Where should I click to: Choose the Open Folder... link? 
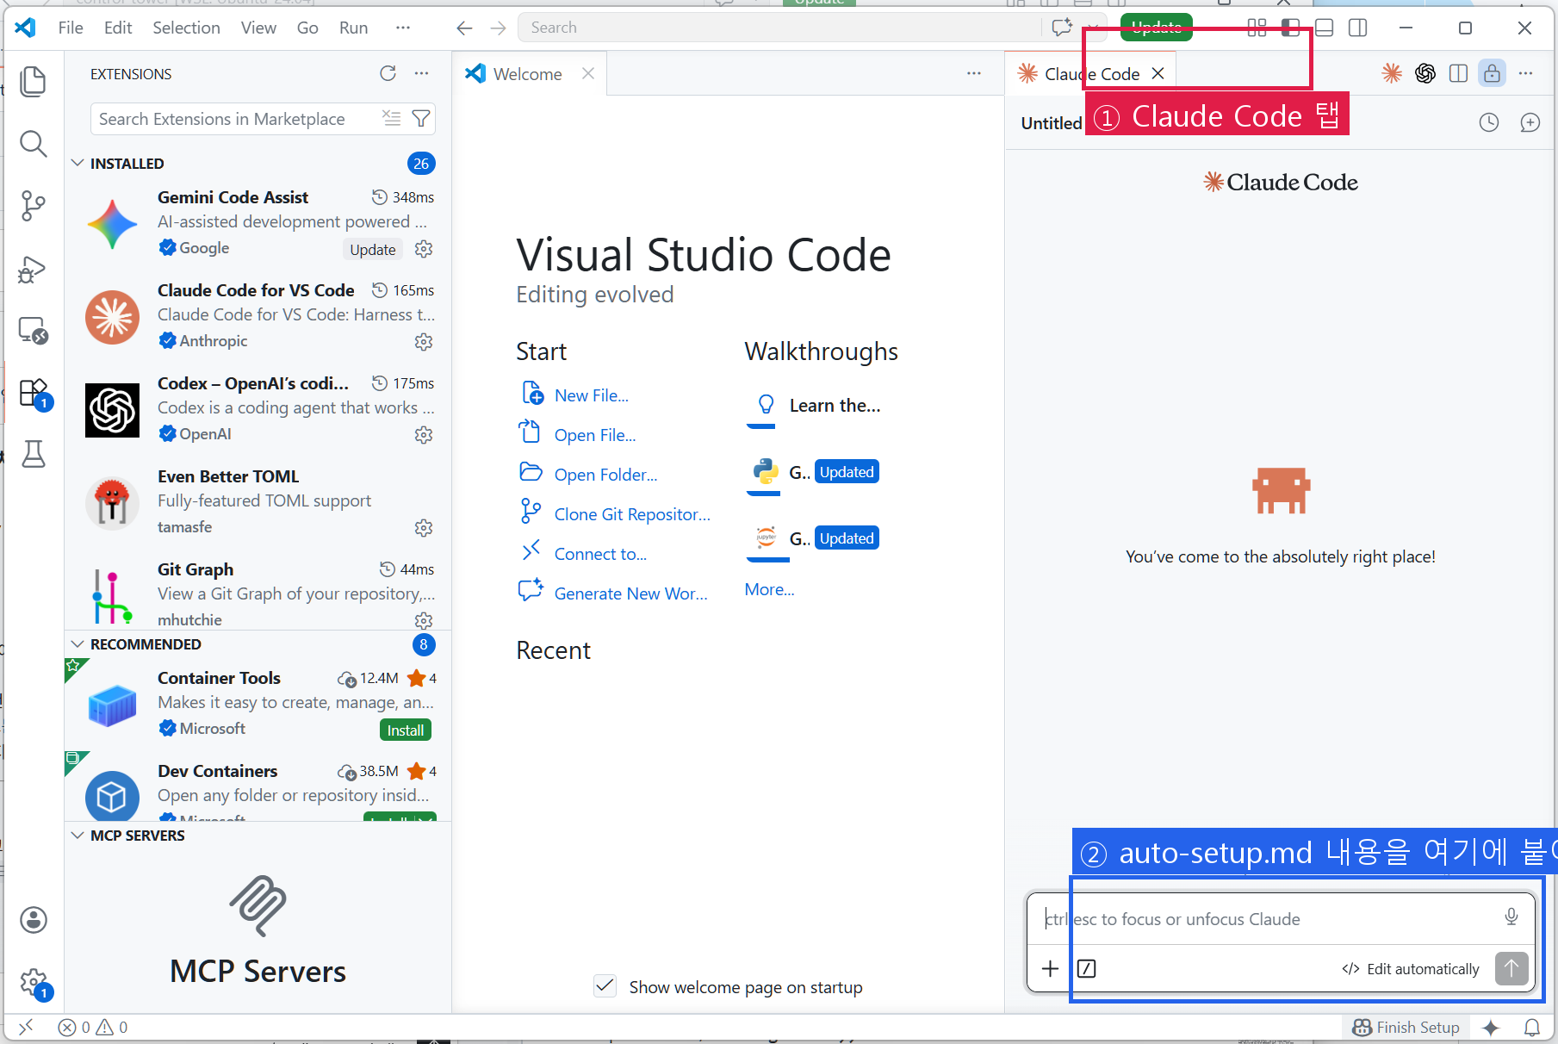pyautogui.click(x=605, y=475)
